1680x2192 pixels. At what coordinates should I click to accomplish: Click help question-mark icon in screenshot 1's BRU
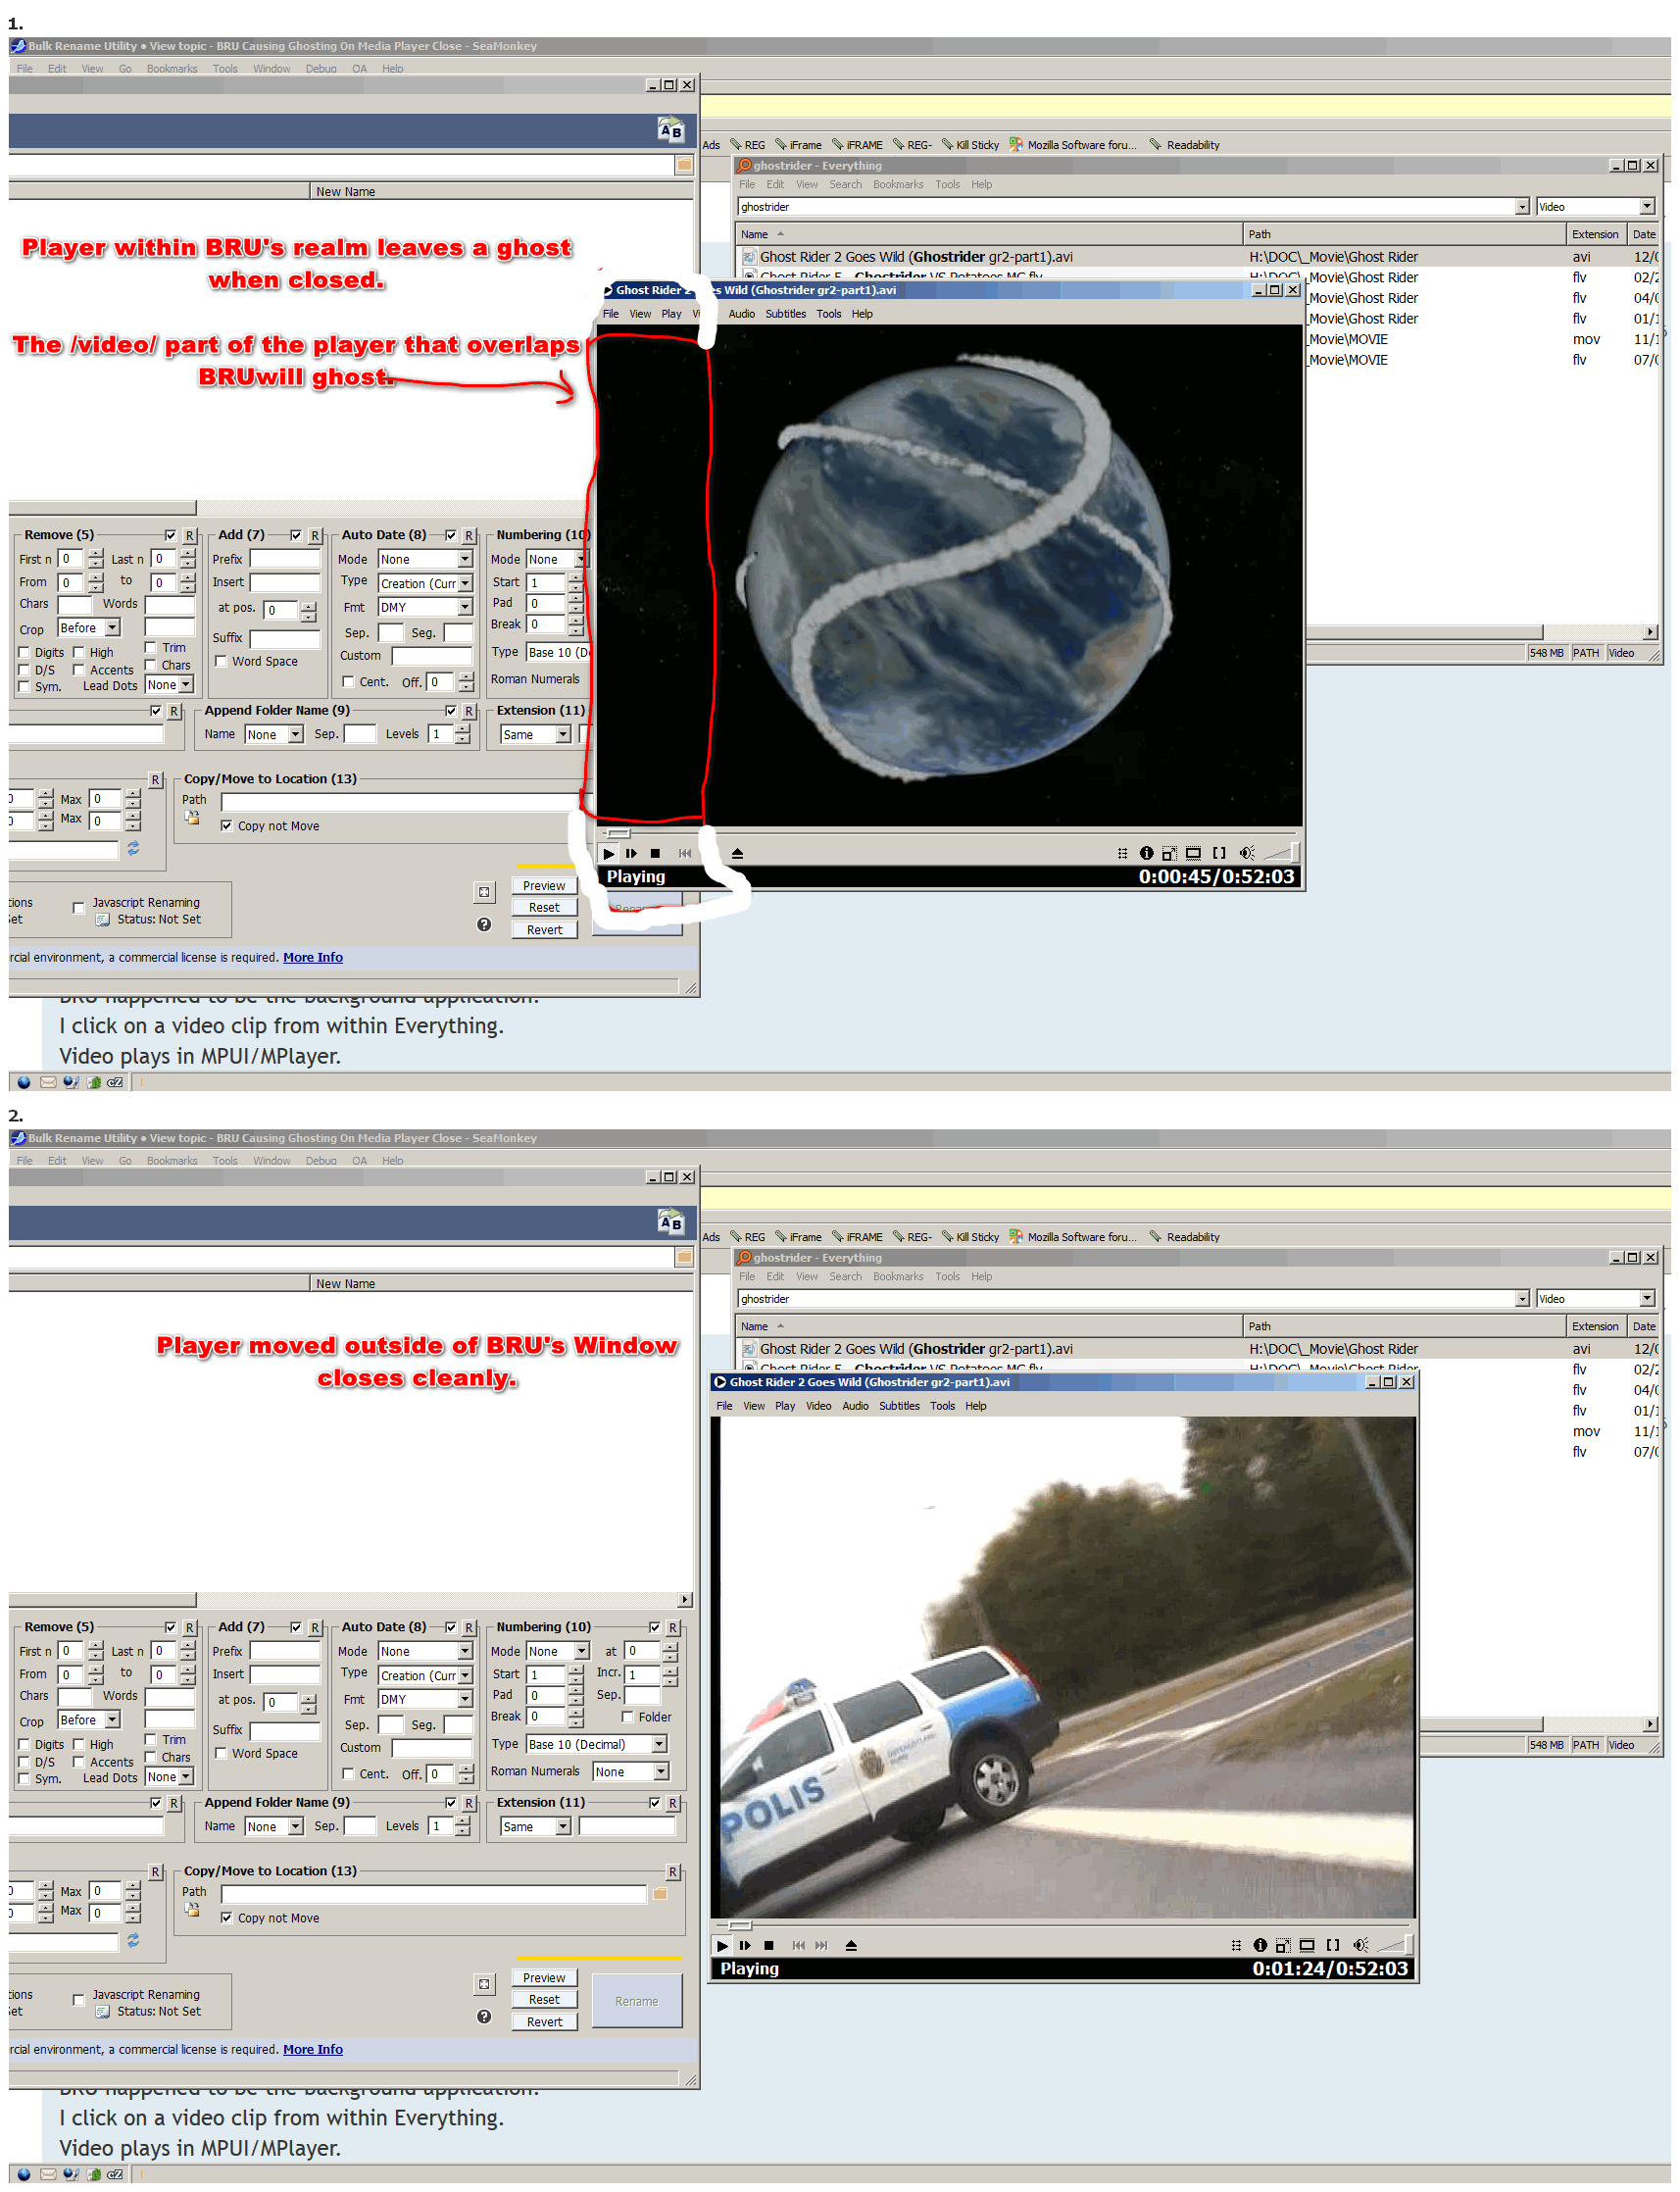coord(484,925)
